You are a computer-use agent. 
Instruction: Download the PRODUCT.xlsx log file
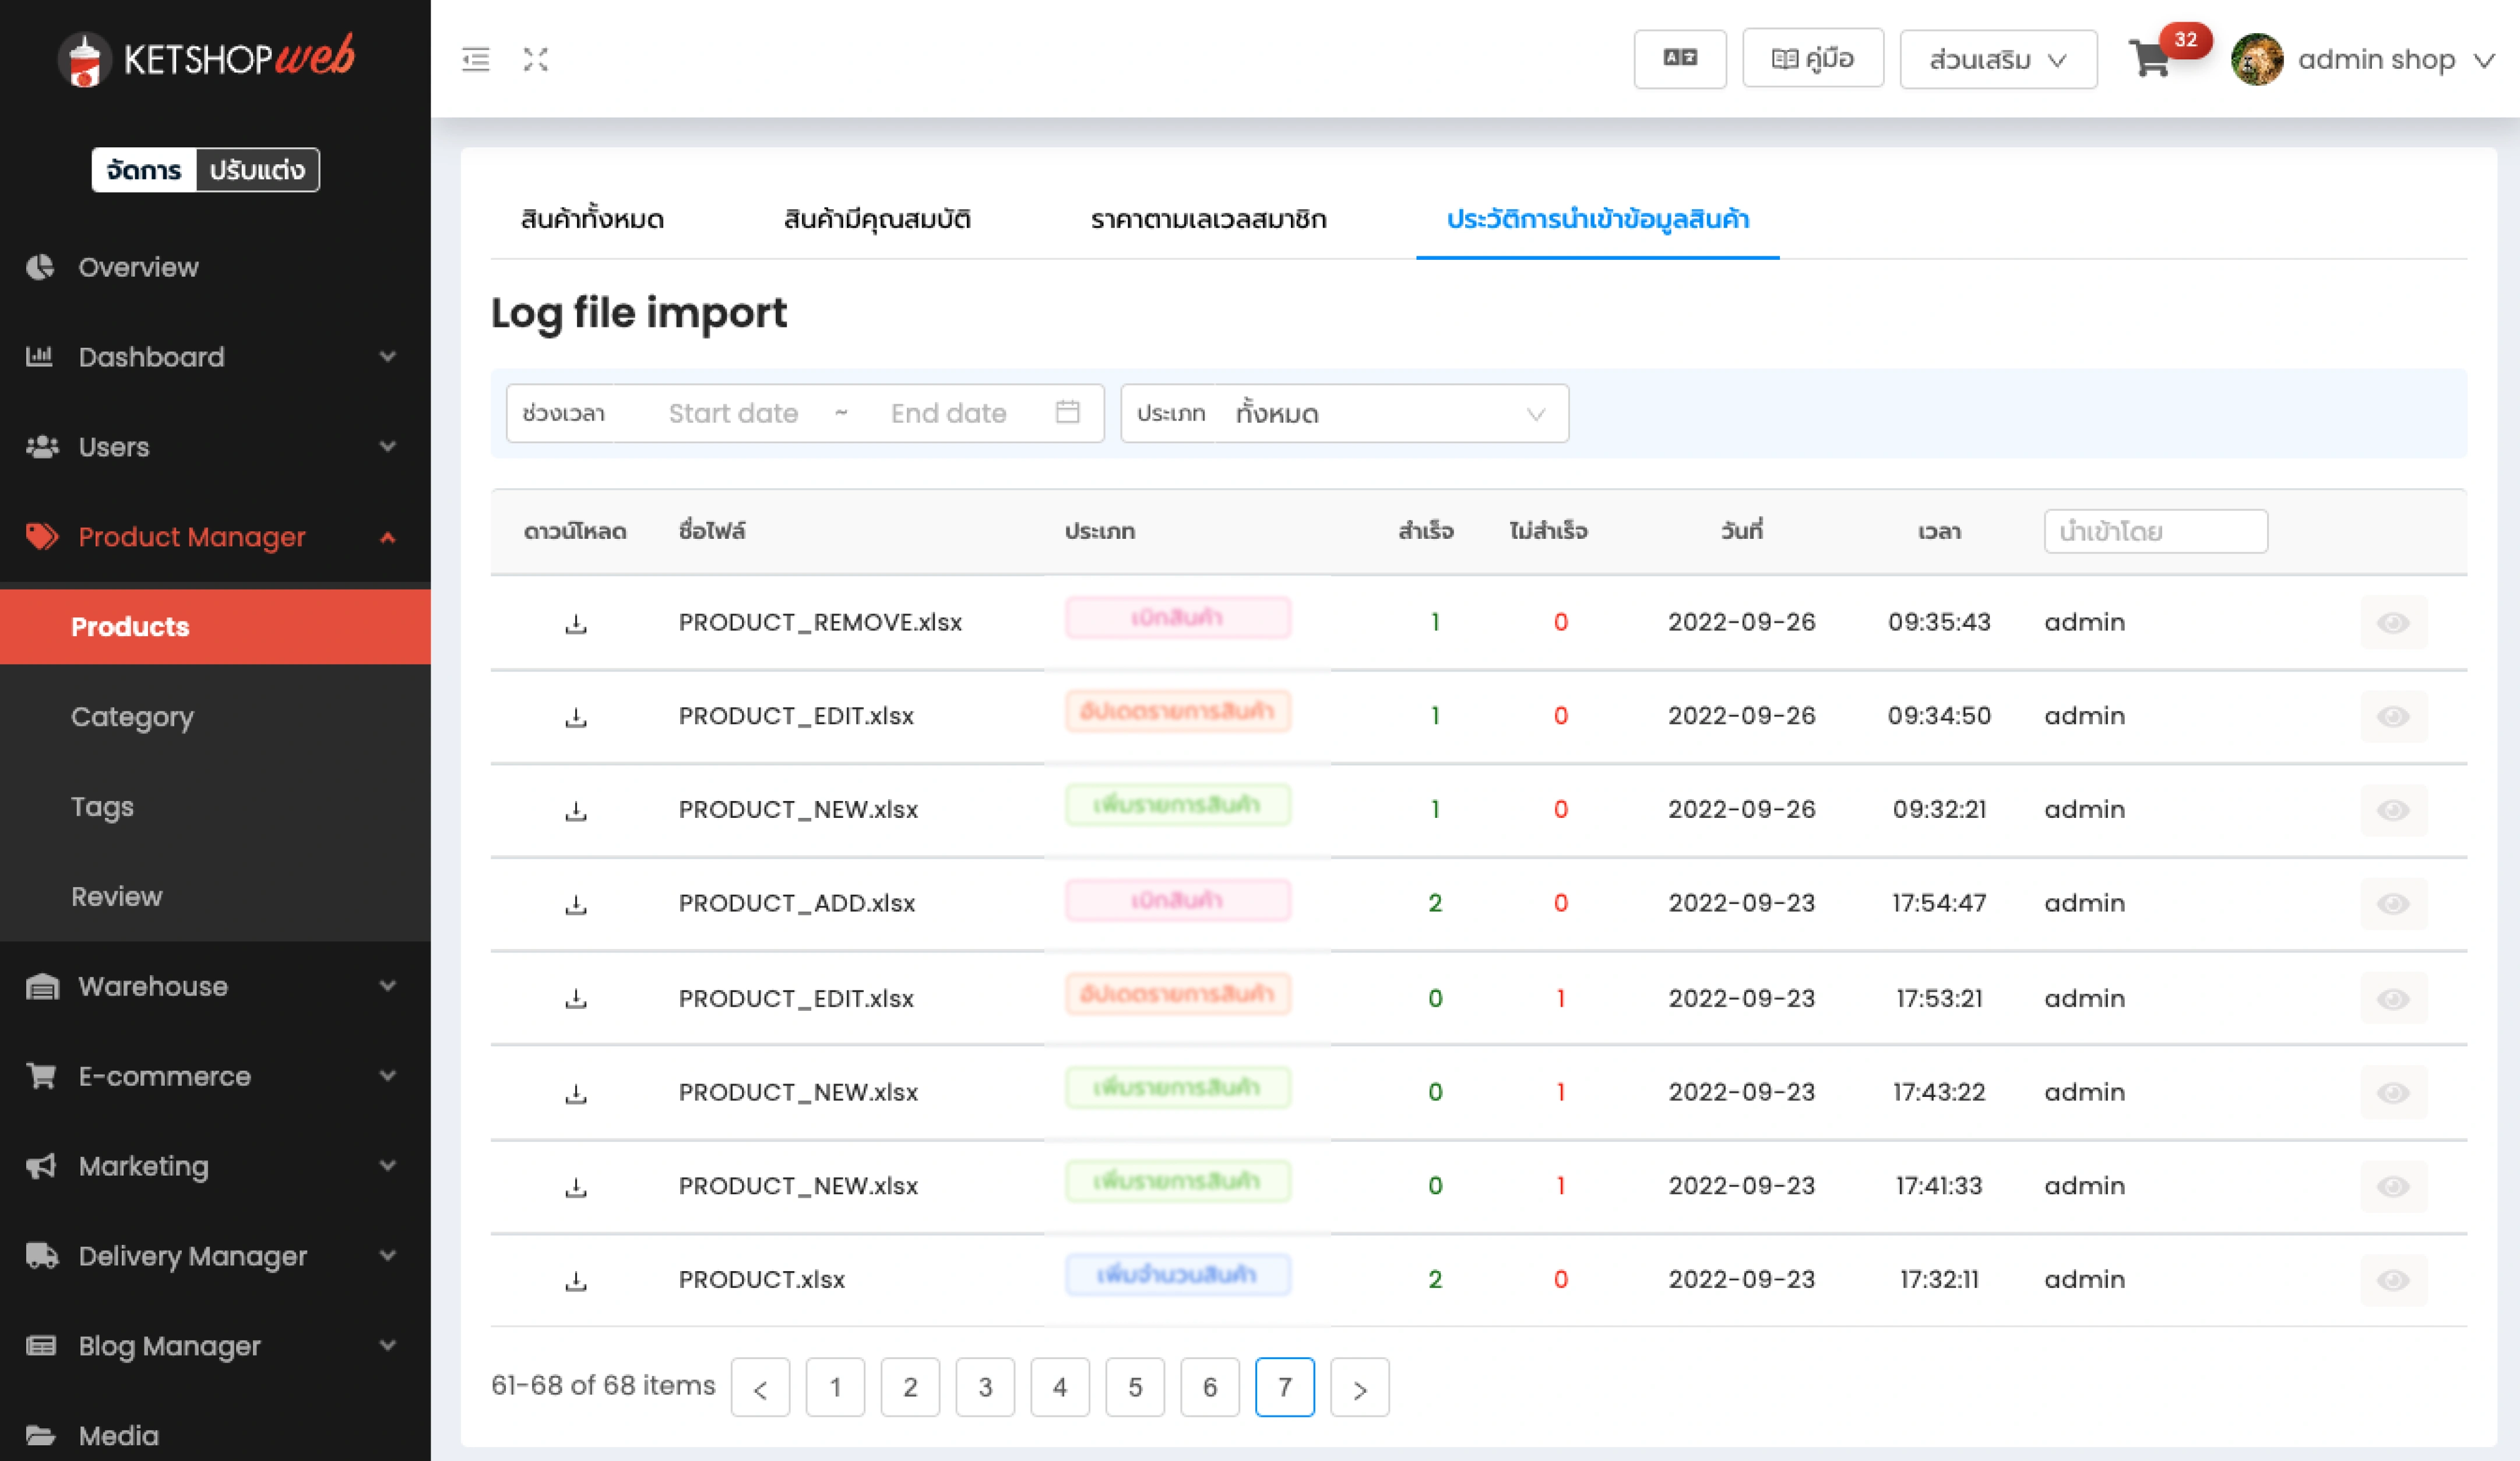coord(575,1280)
